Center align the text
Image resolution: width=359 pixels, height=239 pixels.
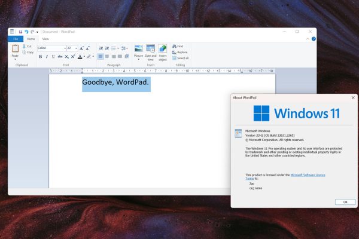[107, 57]
